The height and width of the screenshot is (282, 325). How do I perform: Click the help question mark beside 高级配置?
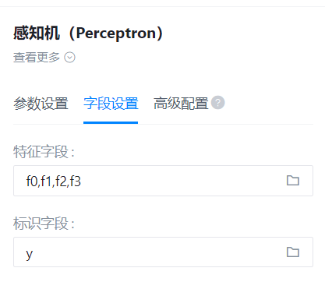coord(217,103)
